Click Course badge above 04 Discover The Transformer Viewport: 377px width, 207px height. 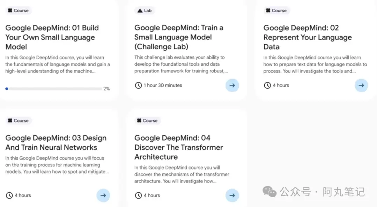[147, 120]
